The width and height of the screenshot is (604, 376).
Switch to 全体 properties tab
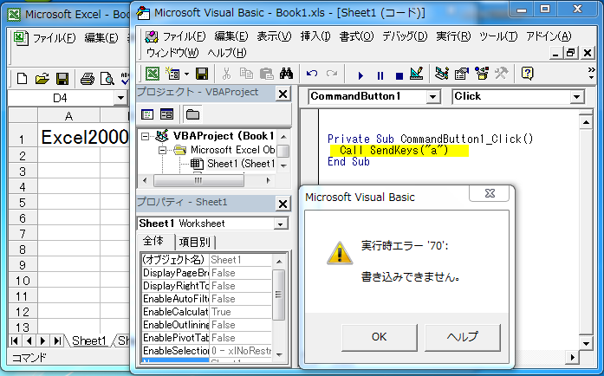click(153, 242)
